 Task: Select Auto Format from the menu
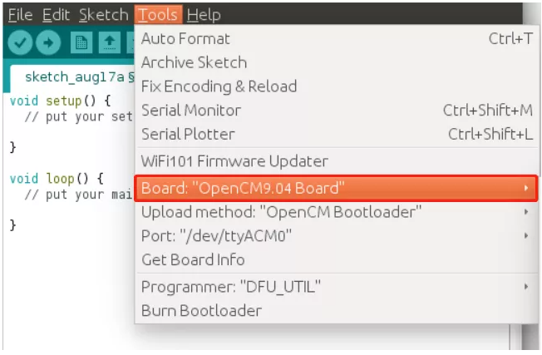pos(185,38)
